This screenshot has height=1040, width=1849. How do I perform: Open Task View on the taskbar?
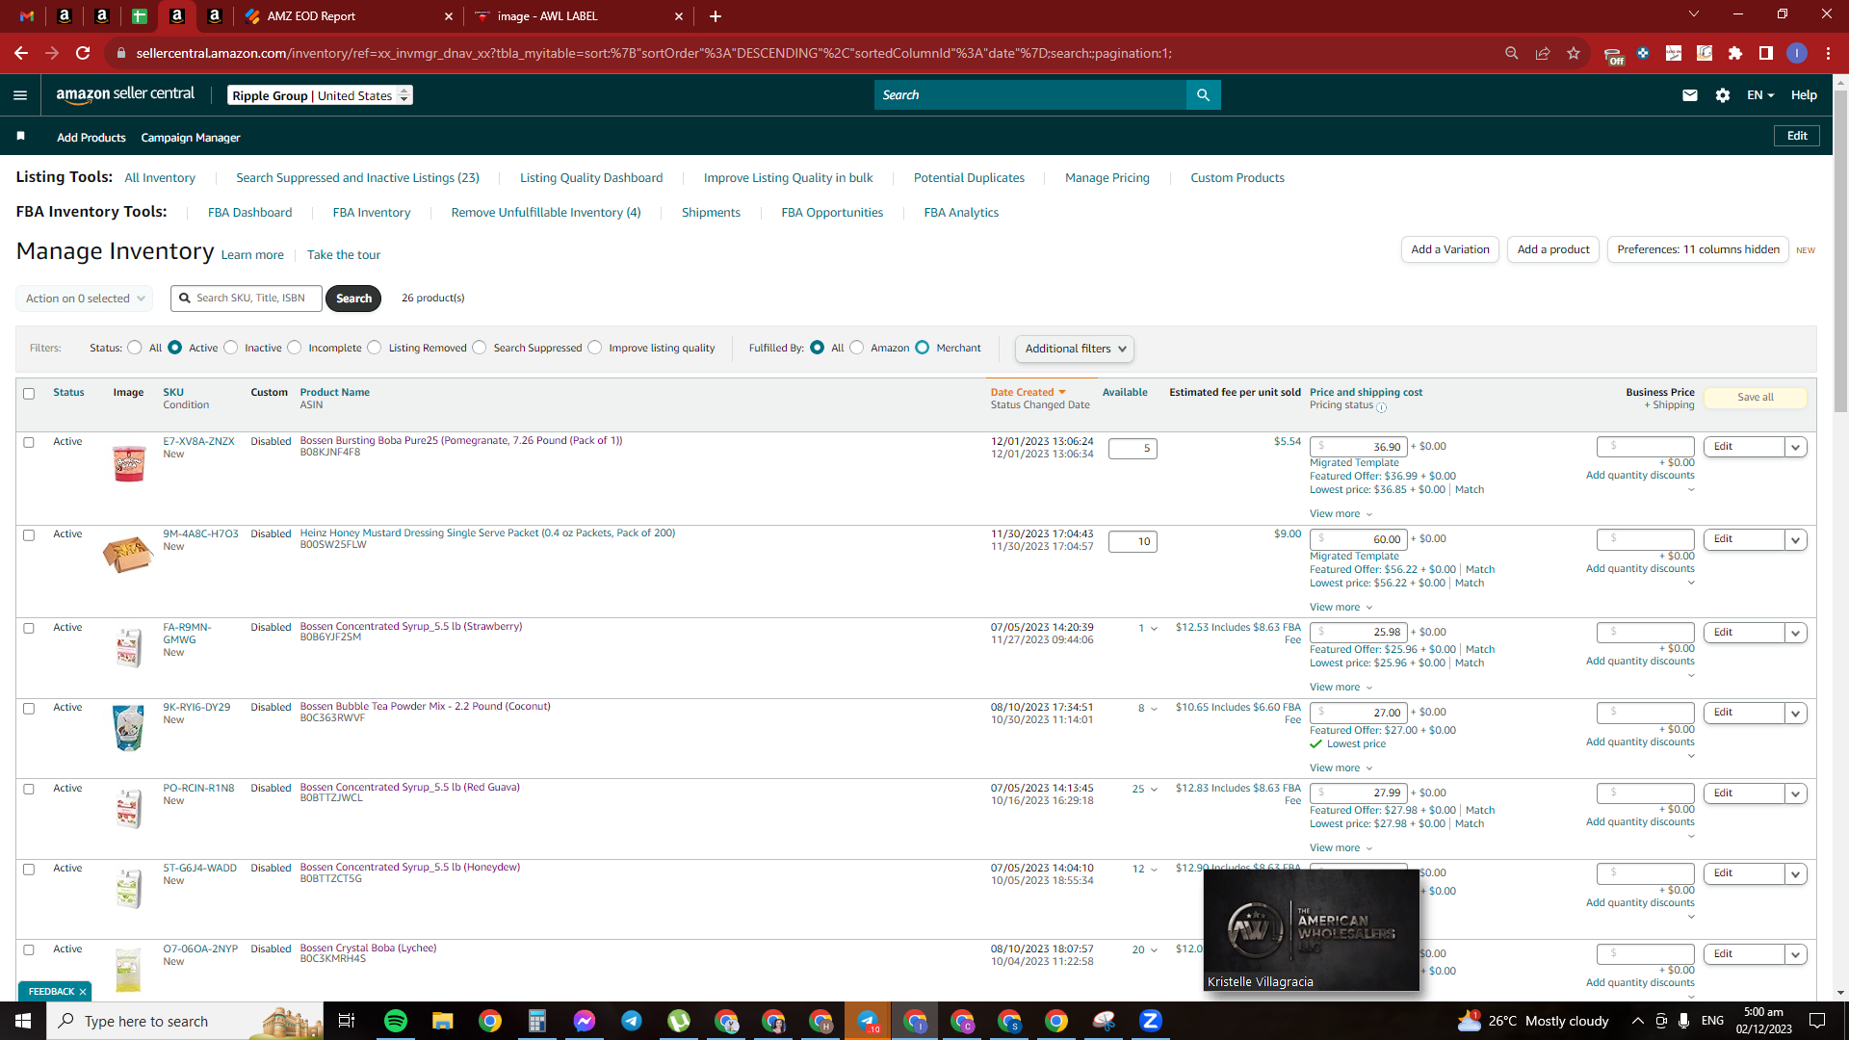(x=347, y=1021)
